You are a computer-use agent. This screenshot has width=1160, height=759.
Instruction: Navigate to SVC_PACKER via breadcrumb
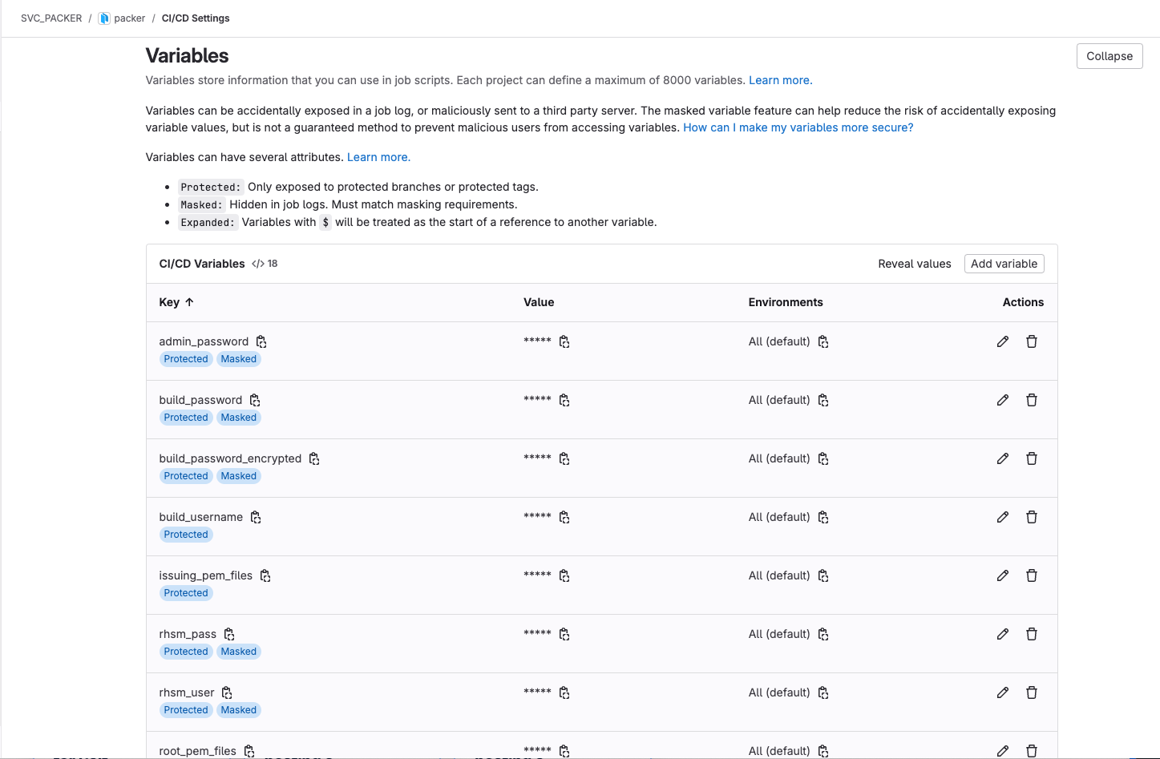(x=51, y=17)
